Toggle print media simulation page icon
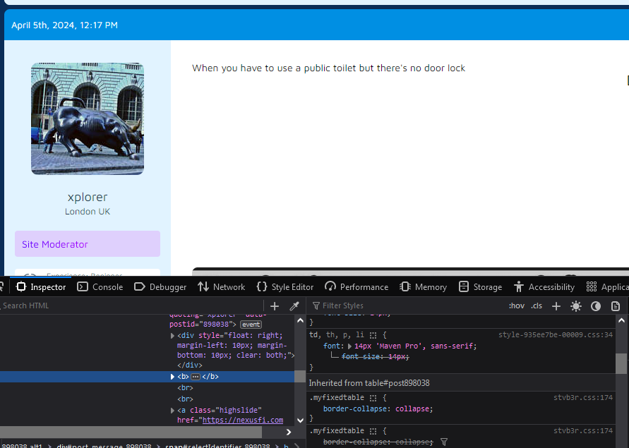Viewport: 629px width, 448px height. click(616, 306)
